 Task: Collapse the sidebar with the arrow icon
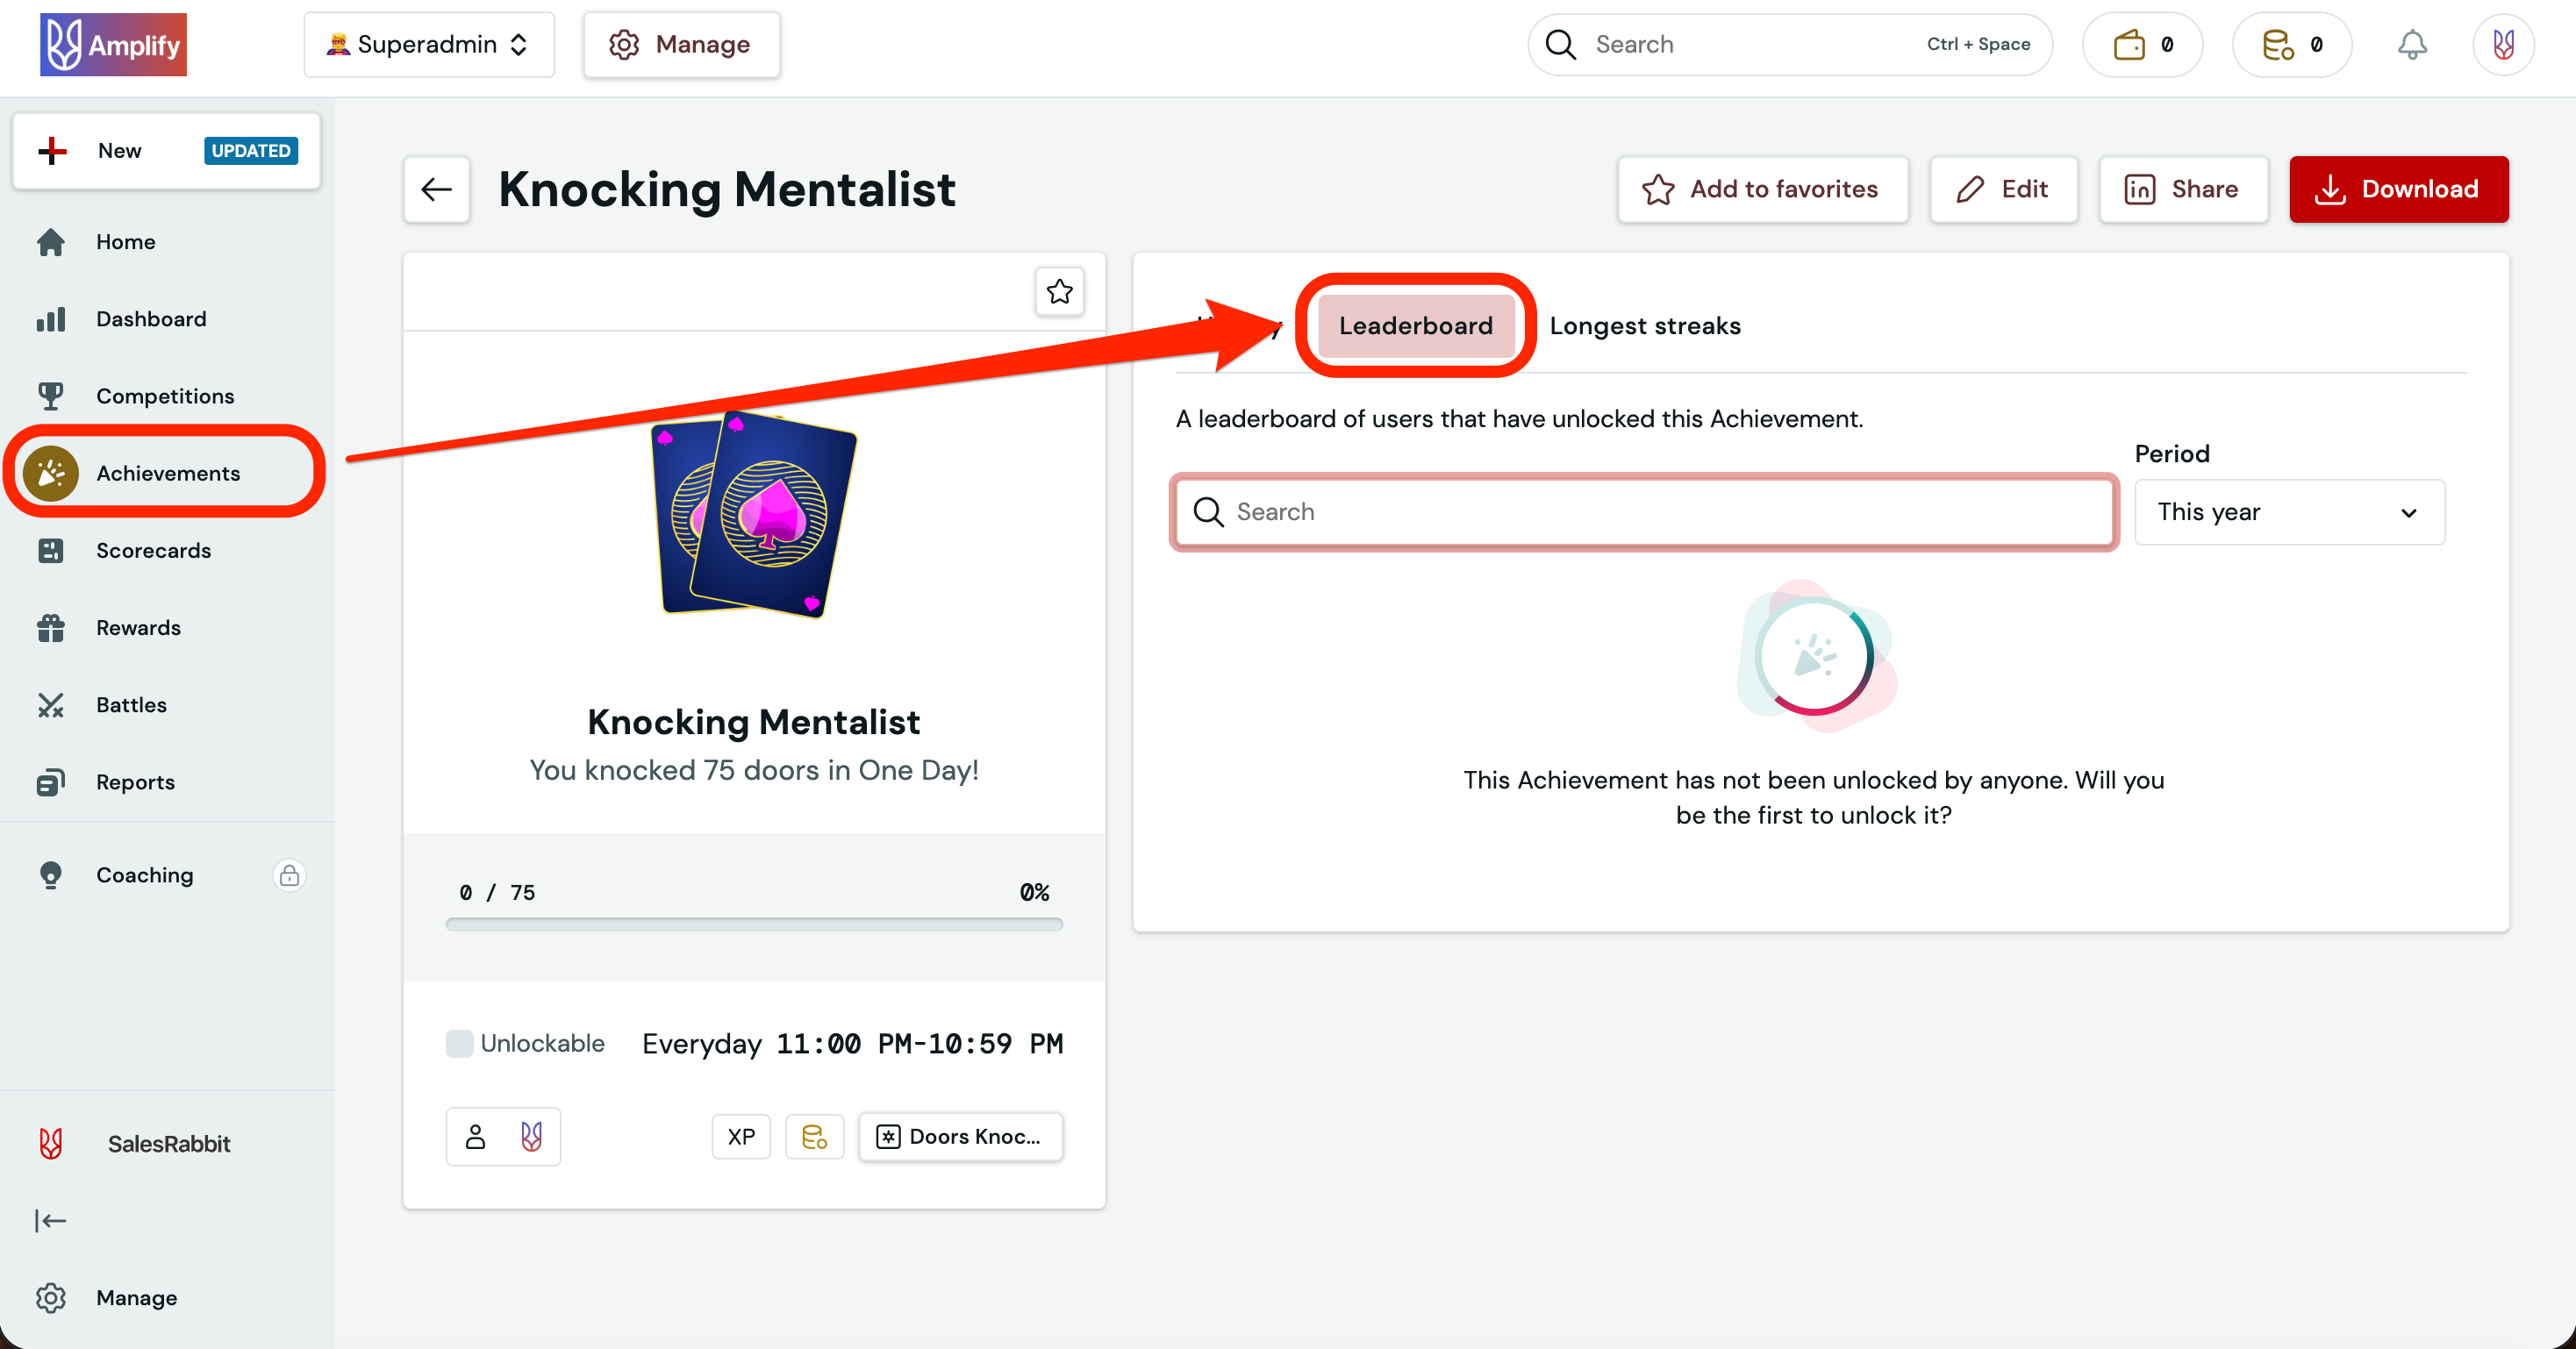coord(50,1220)
